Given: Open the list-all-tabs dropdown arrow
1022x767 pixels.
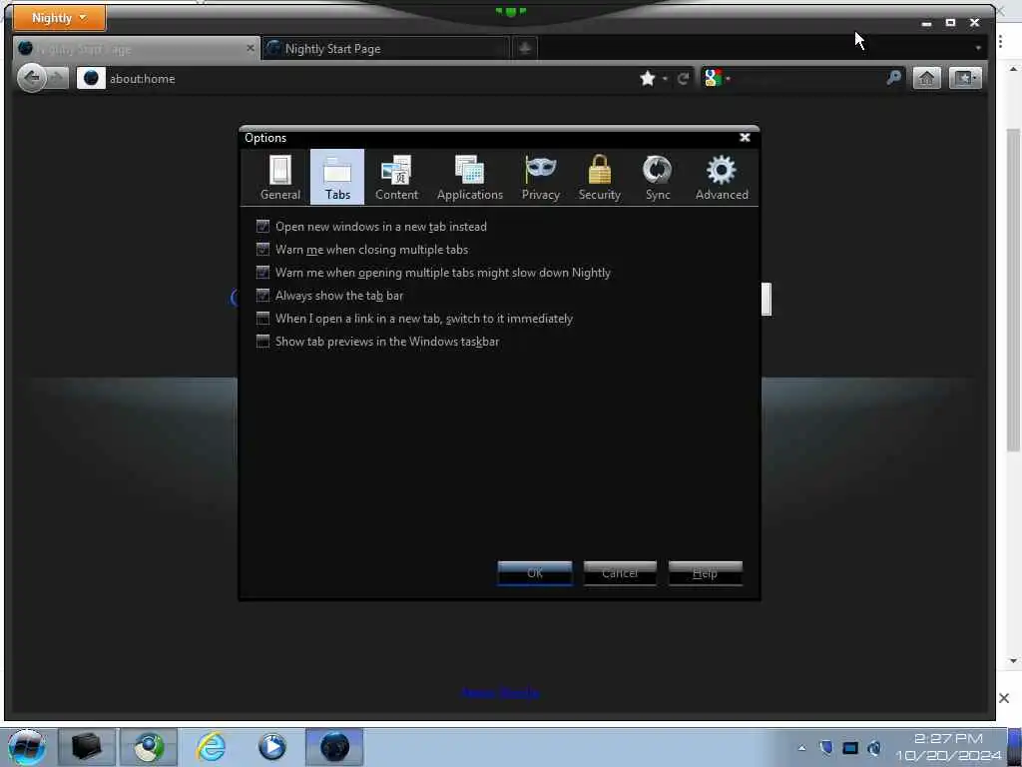Looking at the screenshot, I should [978, 48].
